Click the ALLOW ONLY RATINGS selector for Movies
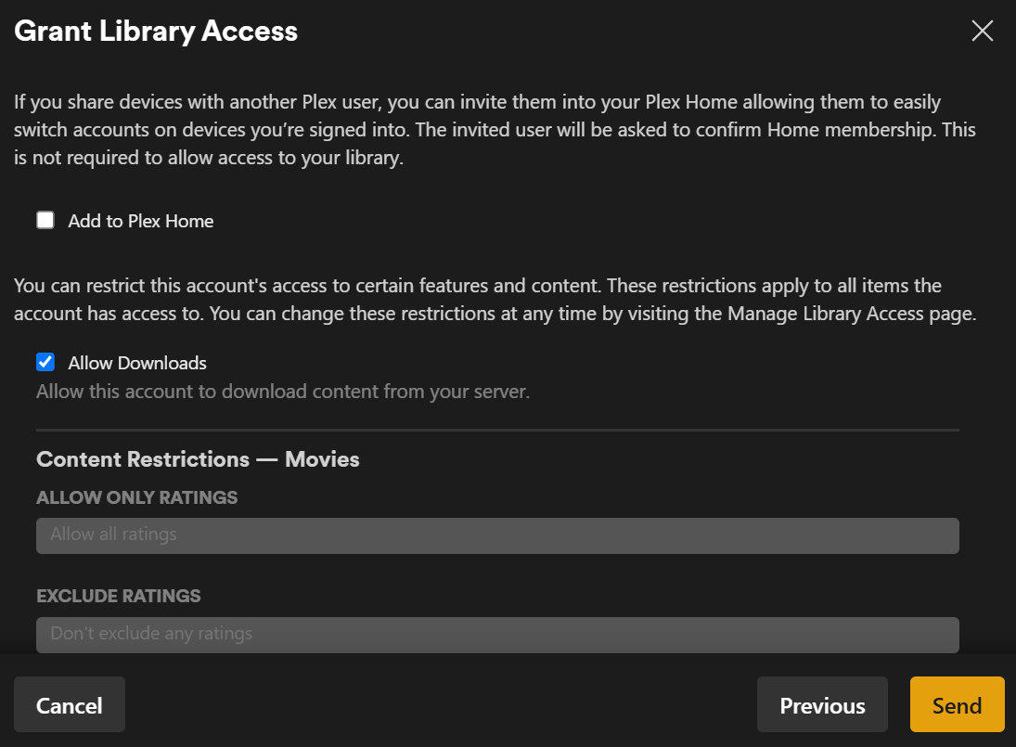The height and width of the screenshot is (747, 1016). 497,535
